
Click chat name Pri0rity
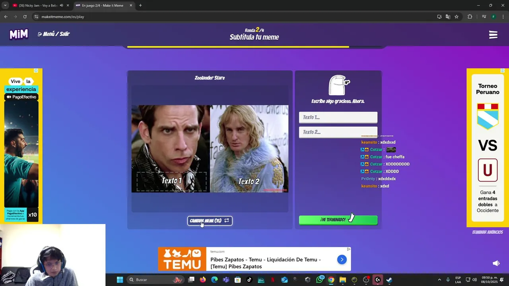point(368,179)
